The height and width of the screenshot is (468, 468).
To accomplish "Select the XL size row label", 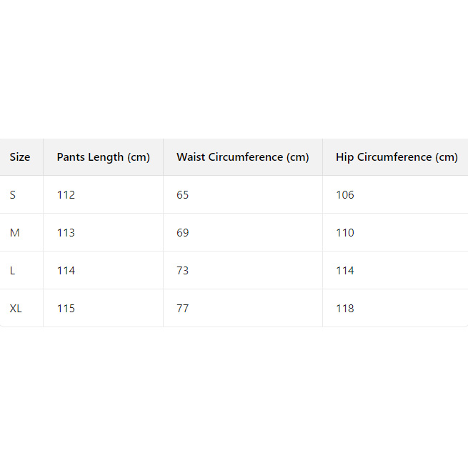I will 16,309.
